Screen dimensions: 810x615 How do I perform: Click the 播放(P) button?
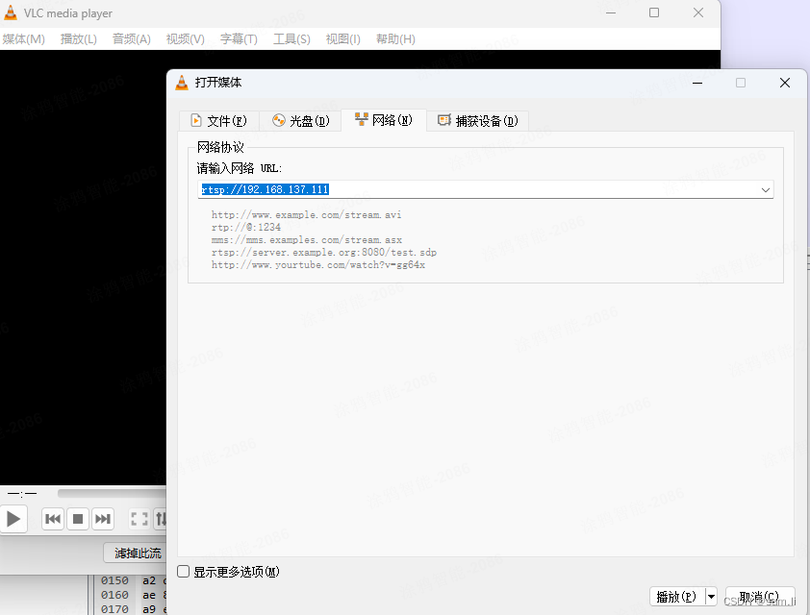[676, 597]
